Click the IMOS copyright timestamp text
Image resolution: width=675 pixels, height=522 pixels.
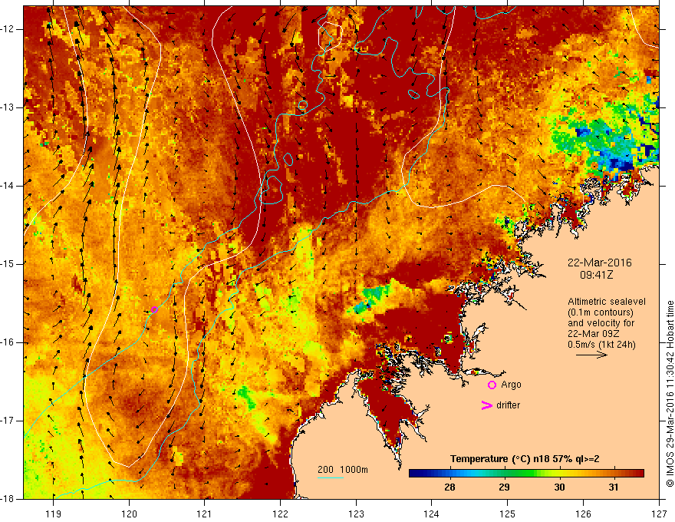click(670, 394)
